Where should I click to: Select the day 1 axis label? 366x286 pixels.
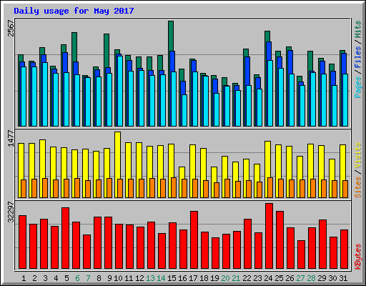coord(24,278)
